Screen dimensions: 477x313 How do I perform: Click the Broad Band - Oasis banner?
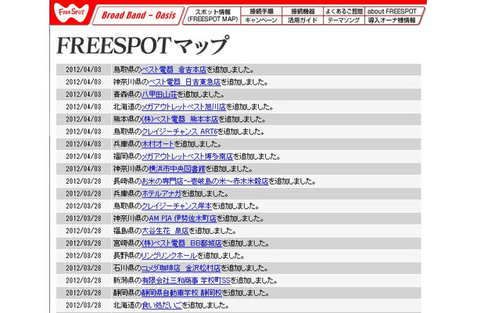(x=138, y=15)
